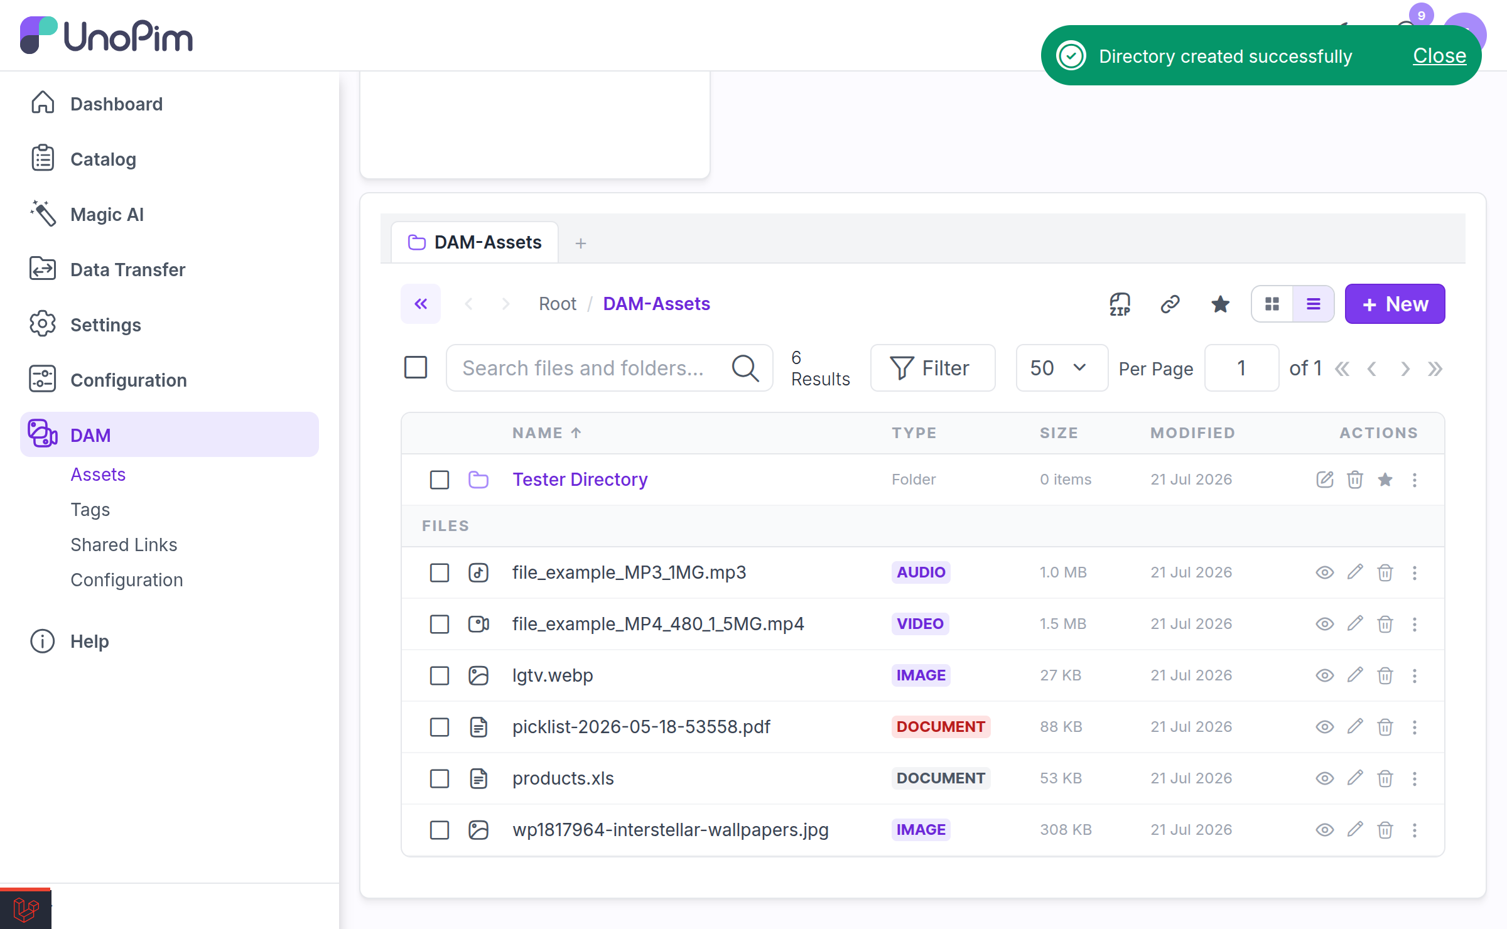Preview file_example_MP3_1MG.mp3 with eye icon

click(1324, 572)
